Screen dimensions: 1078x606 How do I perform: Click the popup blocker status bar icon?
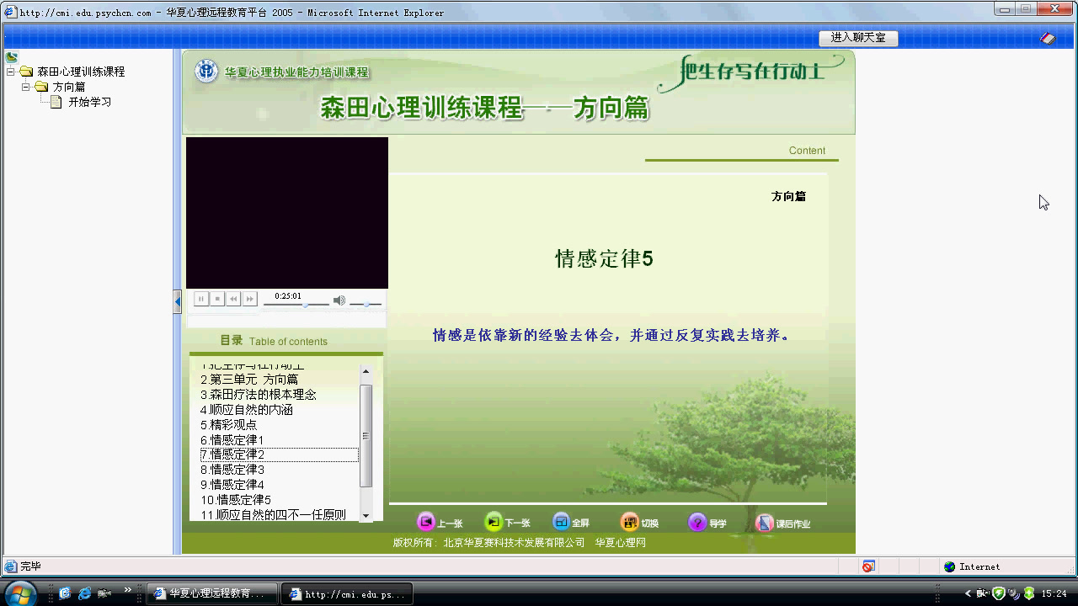click(868, 566)
